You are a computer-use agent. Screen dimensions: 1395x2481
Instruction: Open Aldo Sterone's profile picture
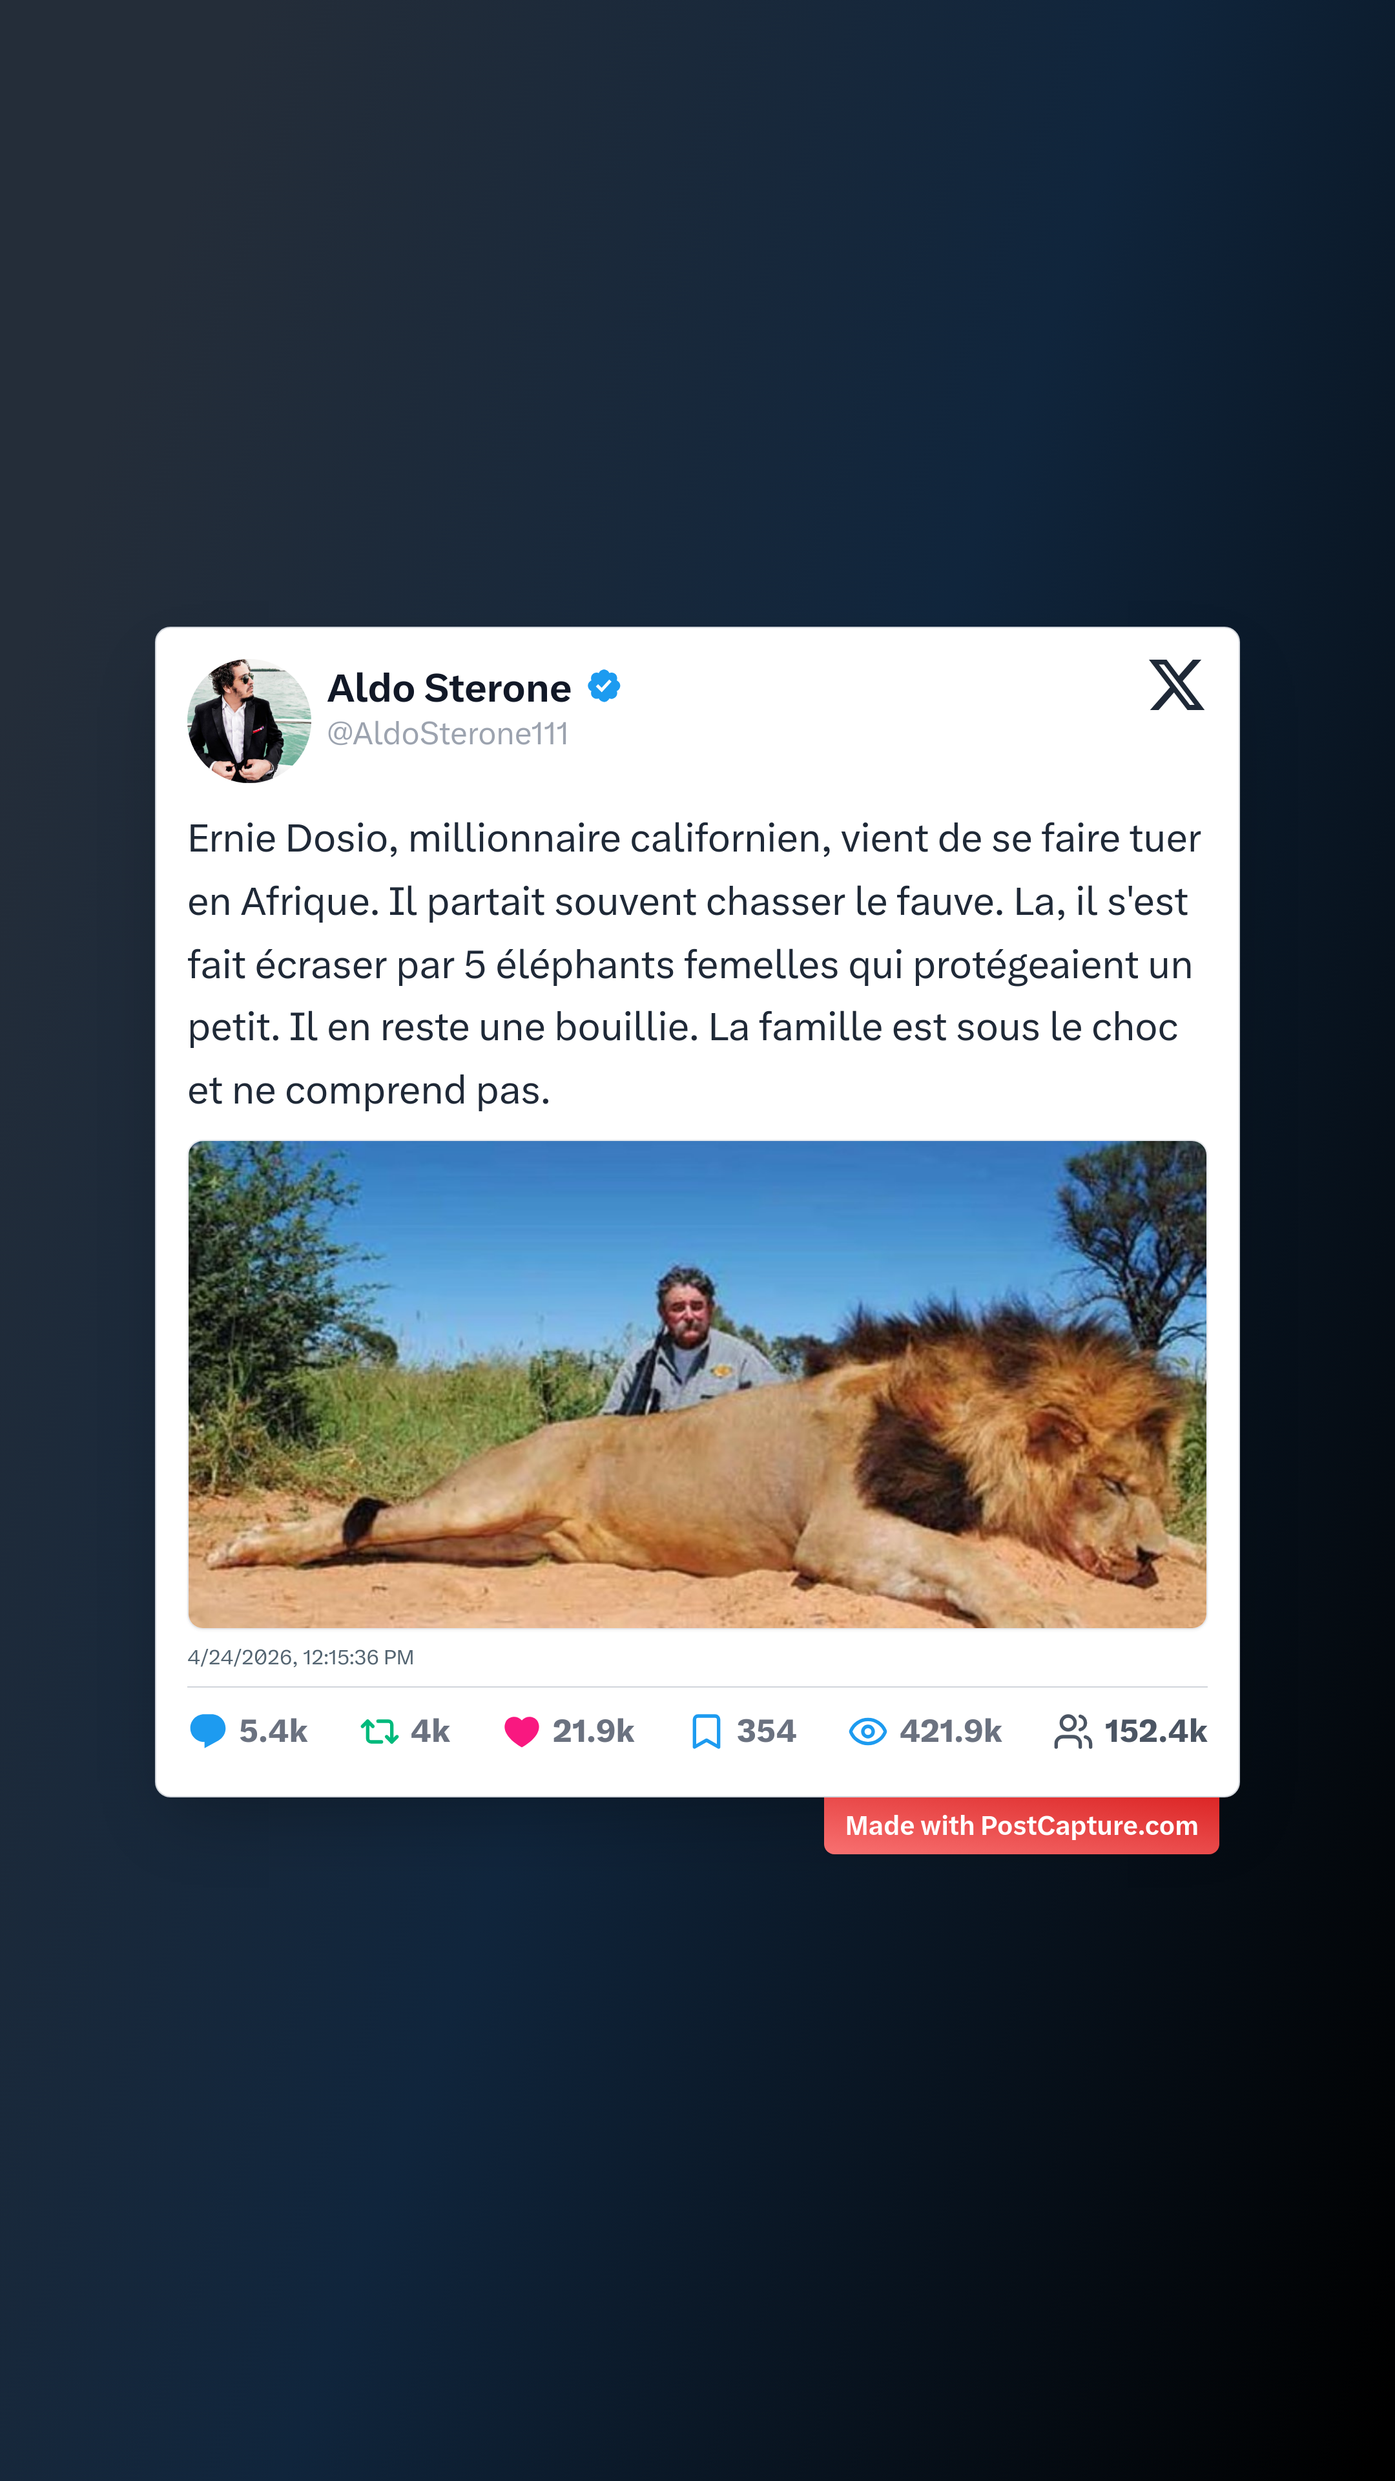tap(249, 720)
